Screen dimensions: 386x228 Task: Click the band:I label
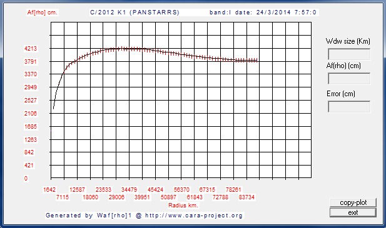tap(220, 12)
